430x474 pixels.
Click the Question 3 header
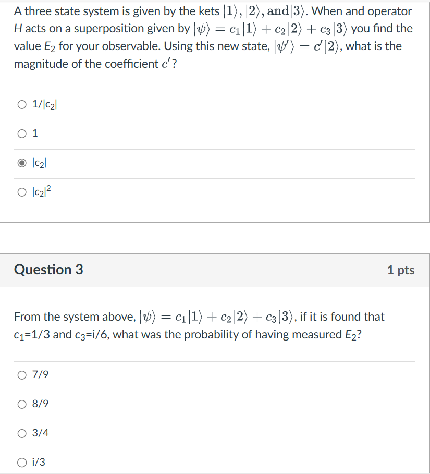[47, 270]
